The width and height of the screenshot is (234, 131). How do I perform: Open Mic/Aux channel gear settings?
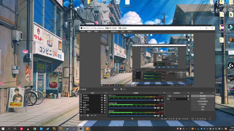162,100
